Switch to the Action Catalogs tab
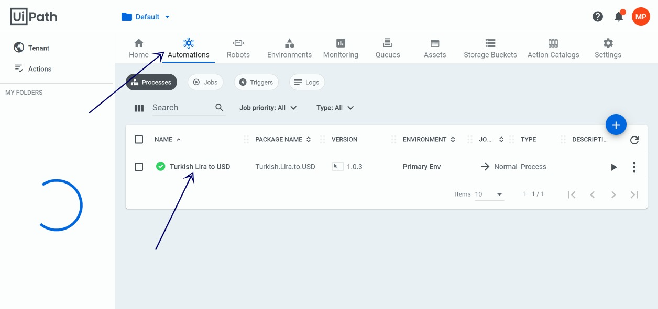Image resolution: width=658 pixels, height=309 pixels. 553,48
